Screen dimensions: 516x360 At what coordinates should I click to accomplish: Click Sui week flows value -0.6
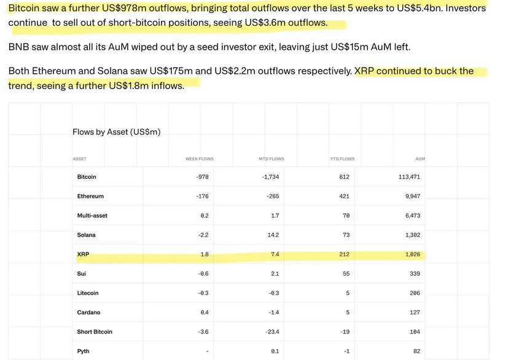click(203, 274)
